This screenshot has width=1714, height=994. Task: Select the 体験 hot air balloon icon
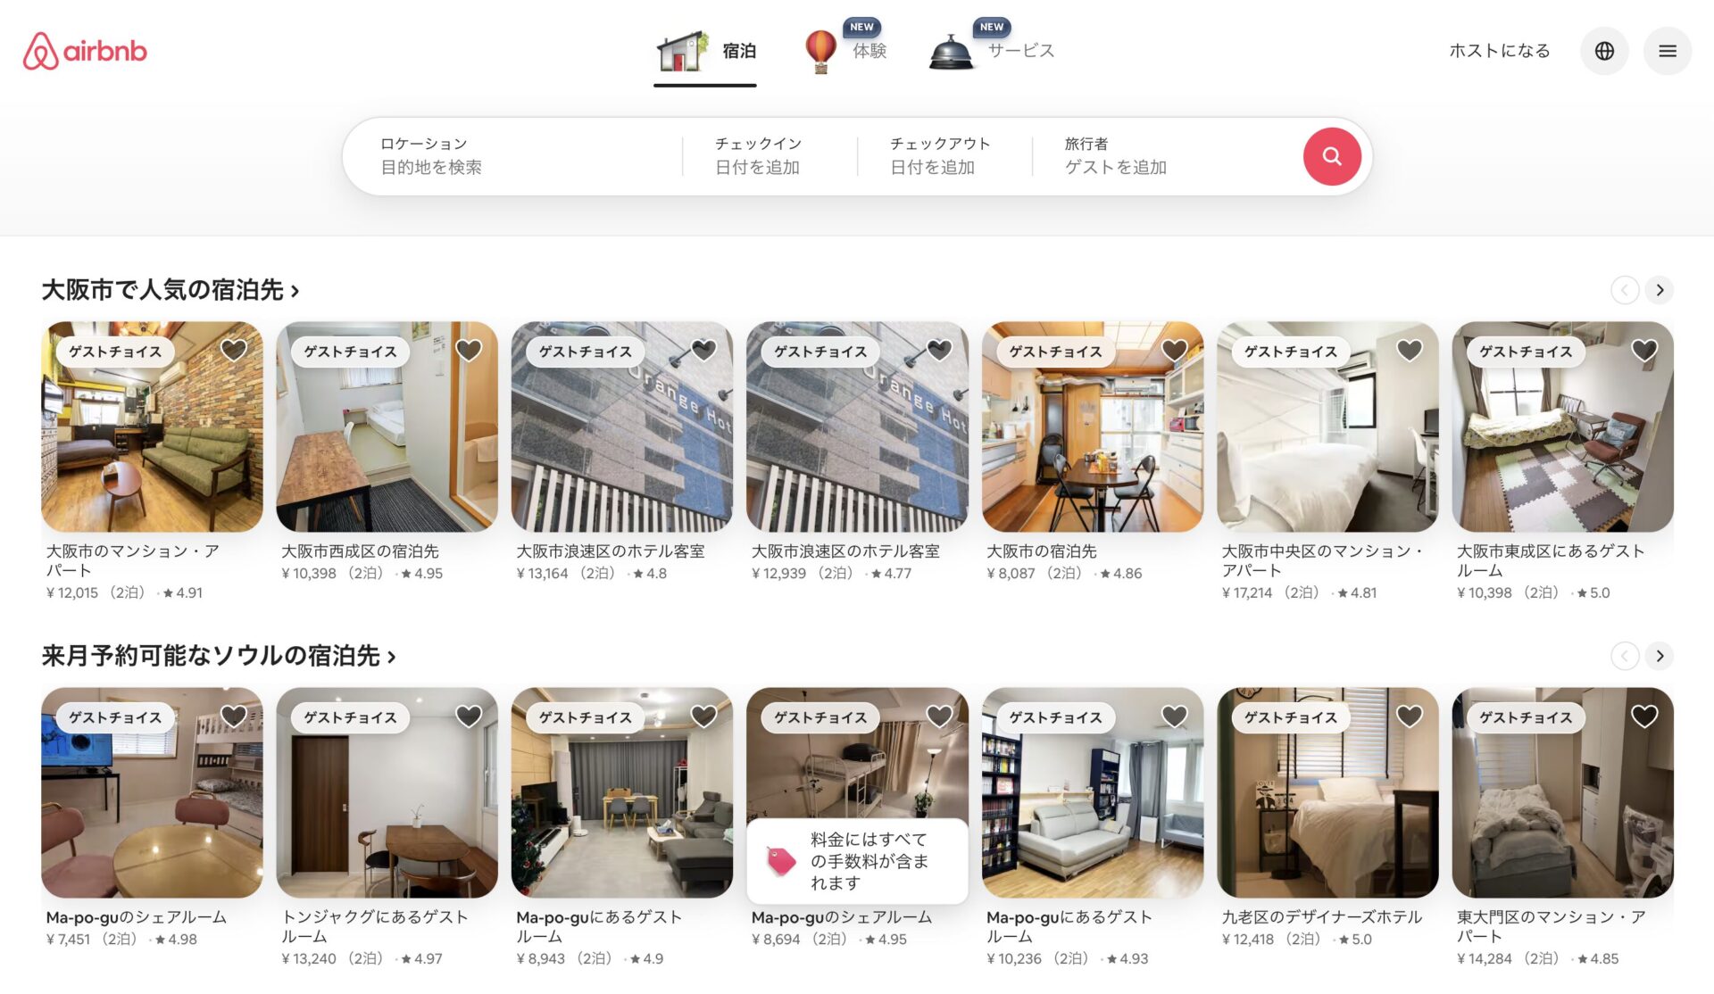coord(820,51)
